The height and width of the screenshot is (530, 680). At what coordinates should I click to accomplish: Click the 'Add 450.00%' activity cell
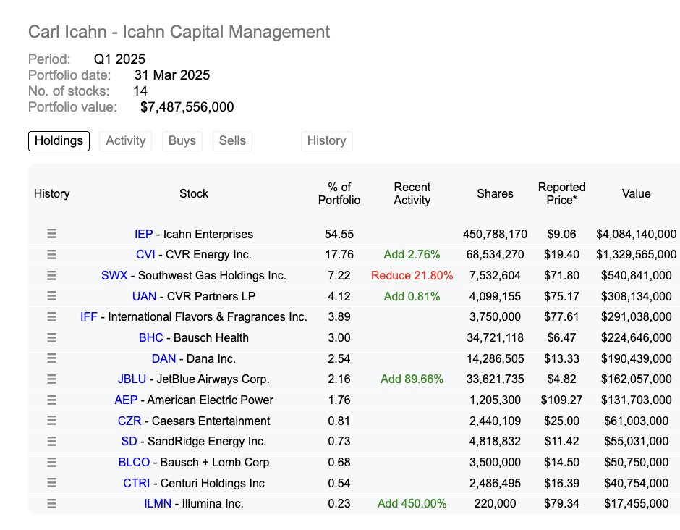pos(412,503)
